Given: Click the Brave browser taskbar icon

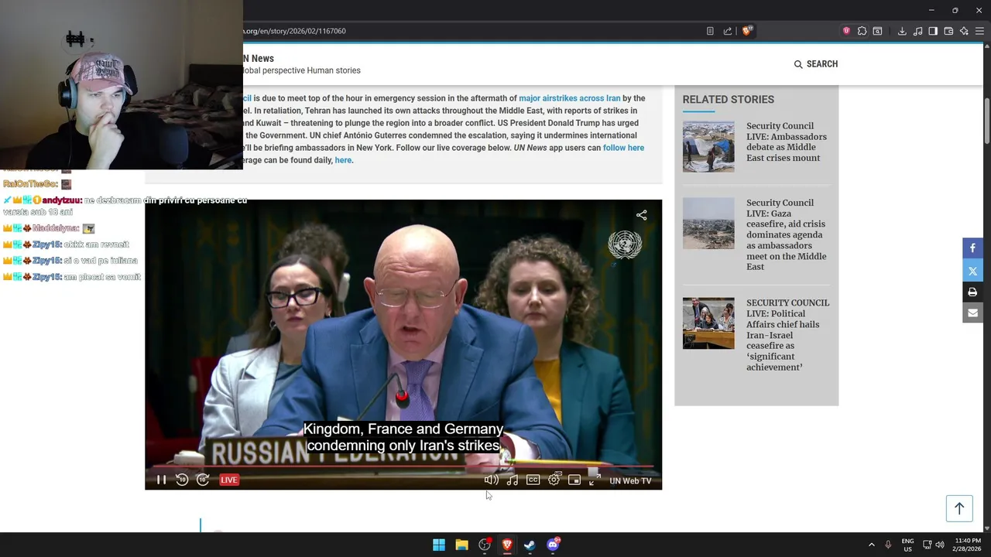Looking at the screenshot, I should pos(507,545).
